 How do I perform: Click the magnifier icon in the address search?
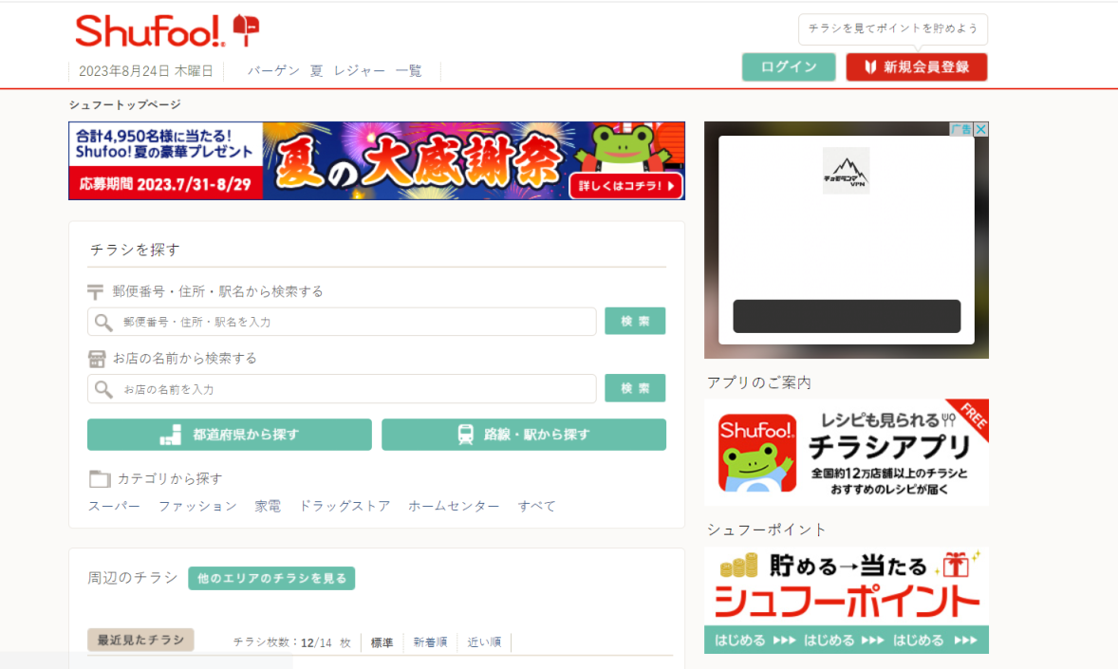103,322
